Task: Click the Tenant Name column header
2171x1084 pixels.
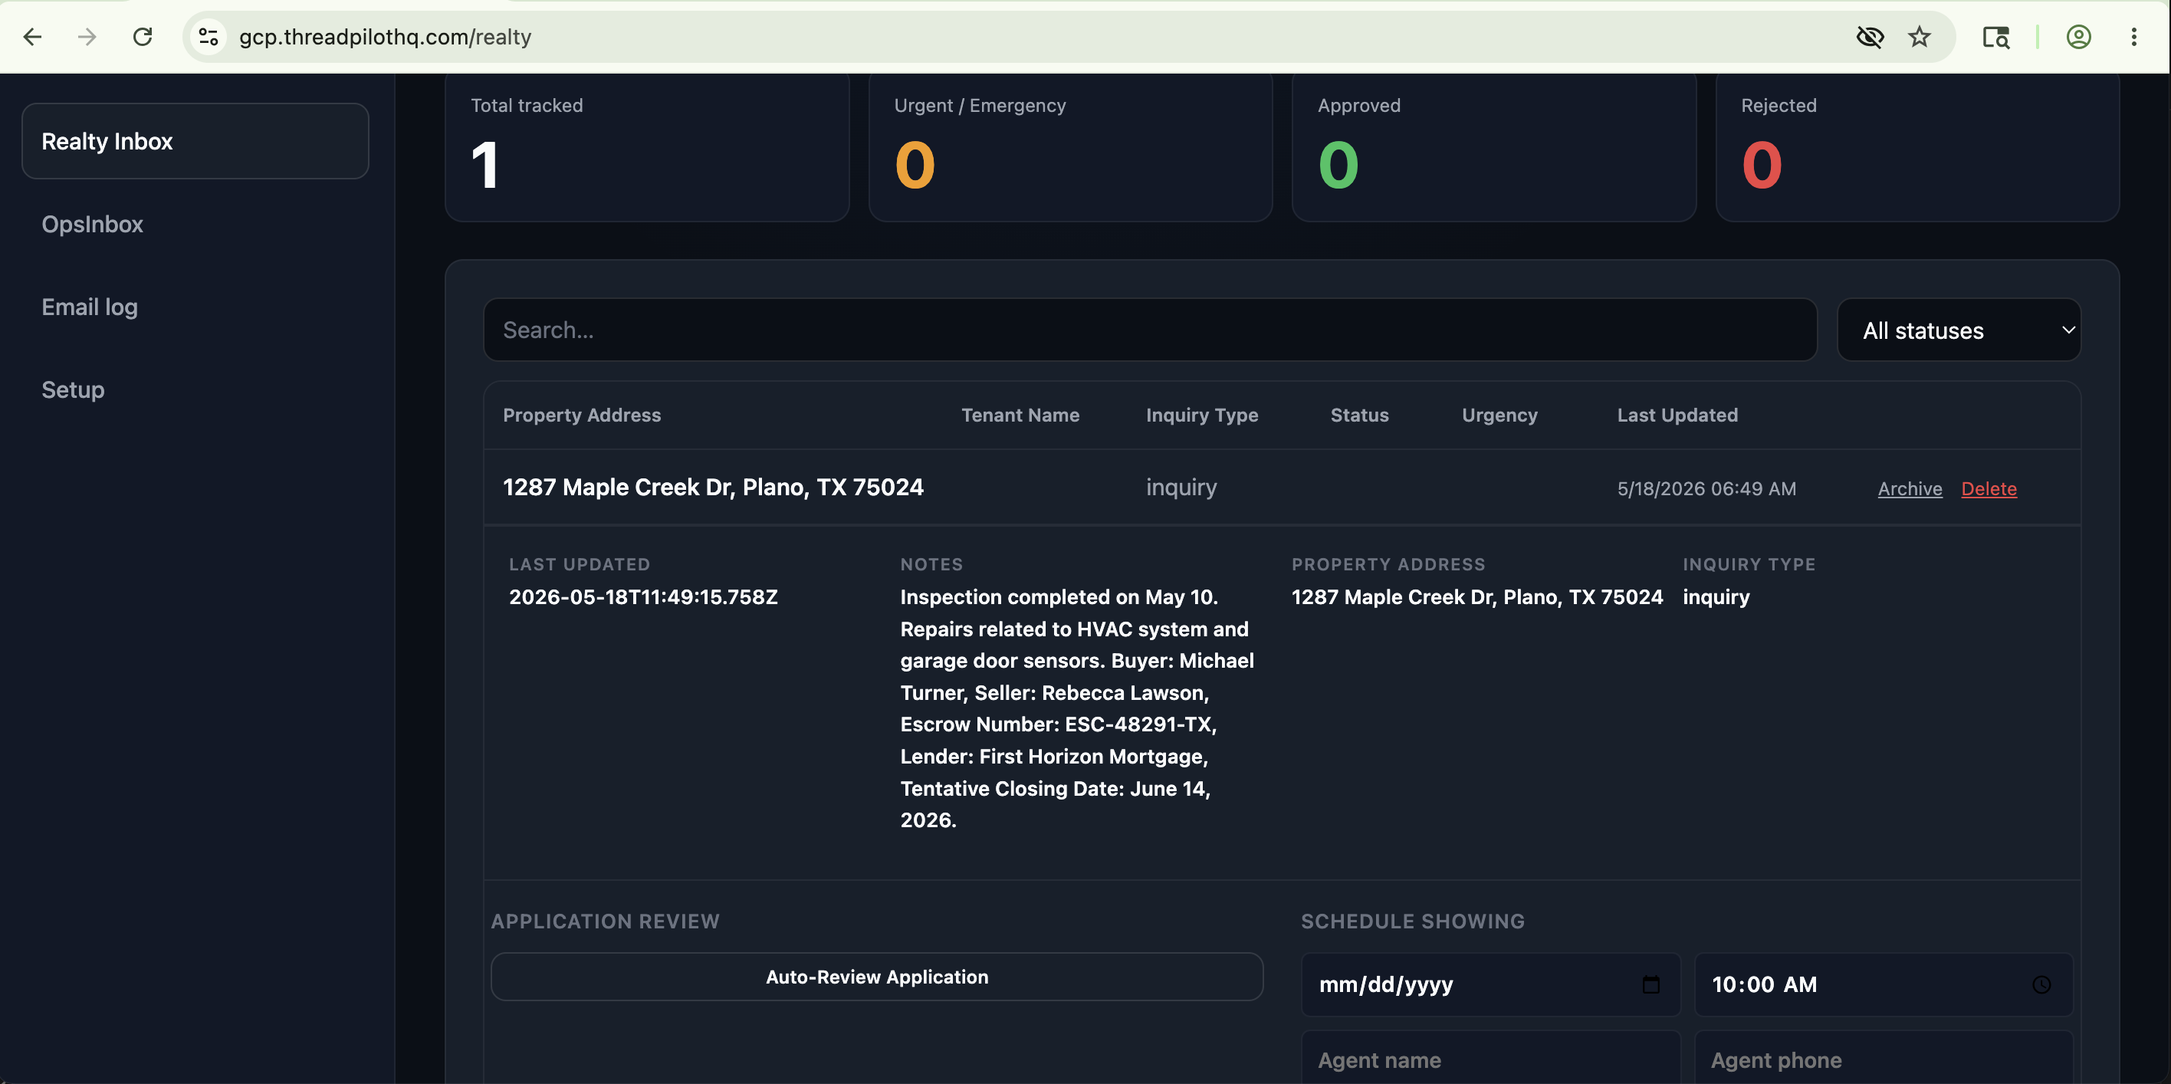Action: [x=1020, y=415]
